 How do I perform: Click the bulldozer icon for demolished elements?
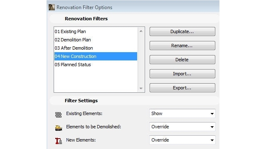[59, 128]
